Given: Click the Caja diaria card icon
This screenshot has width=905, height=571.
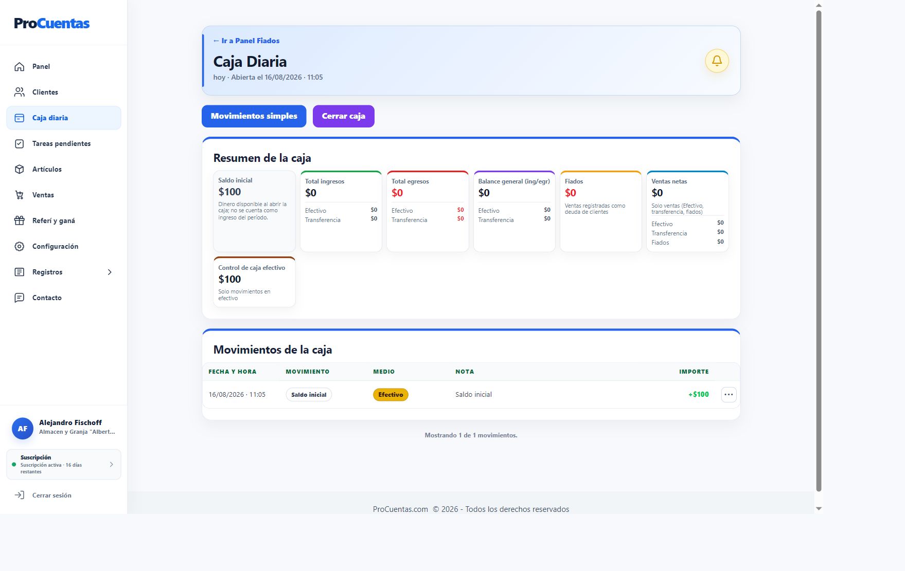Looking at the screenshot, I should pos(20,118).
